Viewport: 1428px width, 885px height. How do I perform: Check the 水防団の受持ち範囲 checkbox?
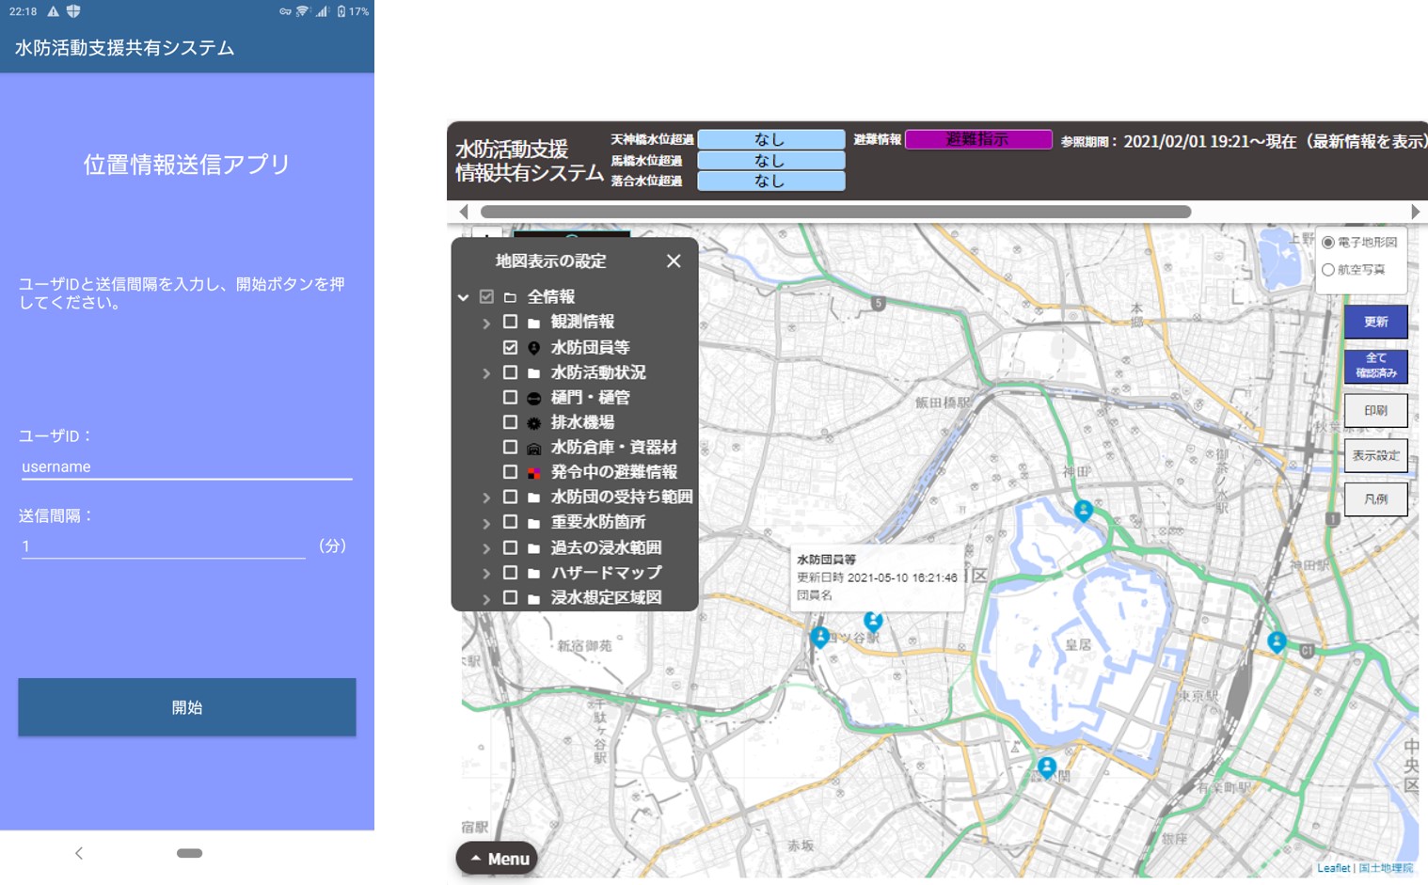pos(510,497)
